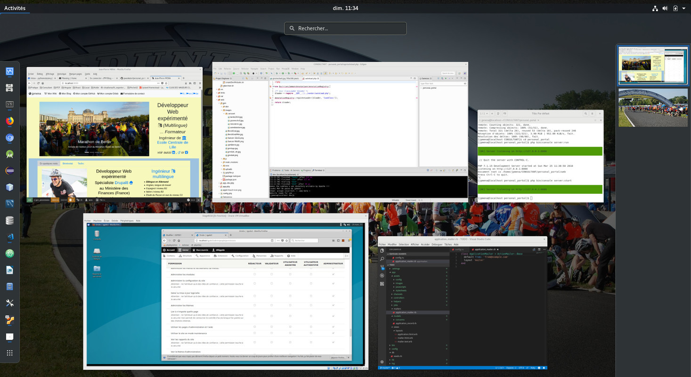Open Marque-pages menu in Firefox
The width and height of the screenshot is (691, 377).
click(x=75, y=74)
